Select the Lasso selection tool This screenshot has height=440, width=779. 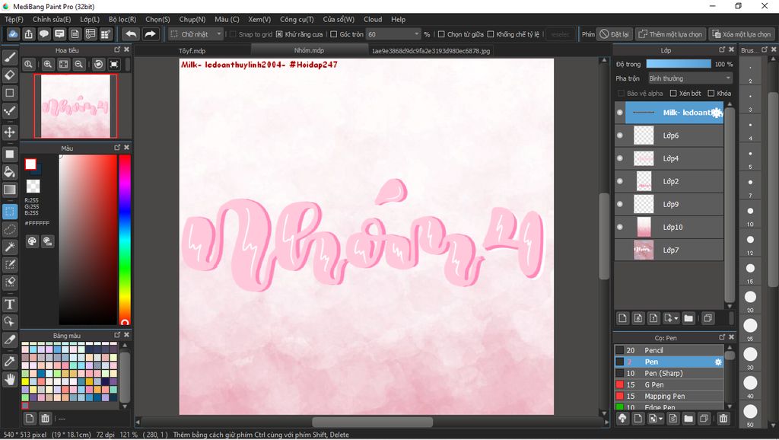tap(9, 229)
